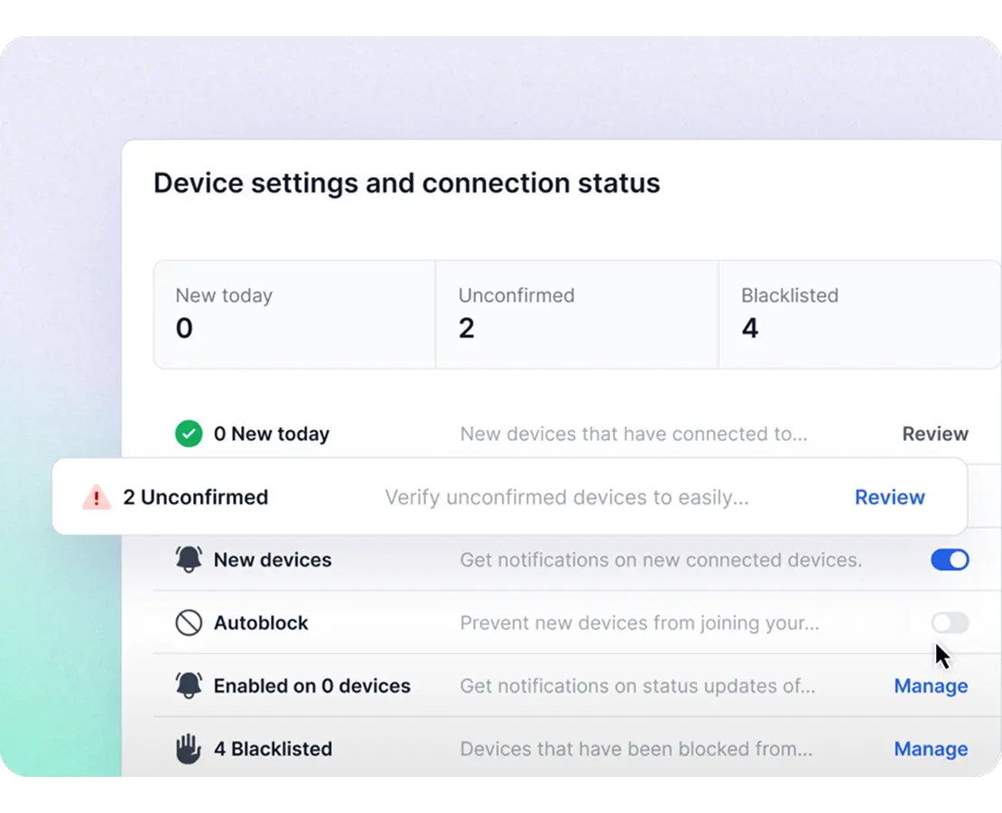Open the blue Review link for 2 Unconfirmed
Image resolution: width=1002 pixels, height=813 pixels.
point(889,497)
